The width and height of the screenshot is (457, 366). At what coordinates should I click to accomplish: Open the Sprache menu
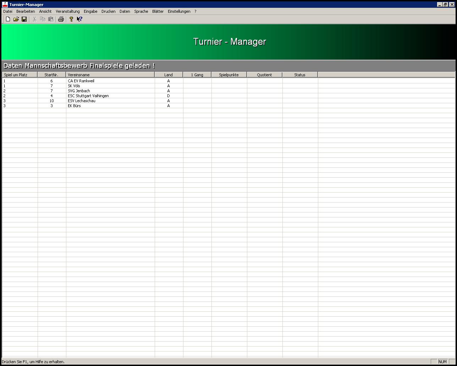coord(141,11)
